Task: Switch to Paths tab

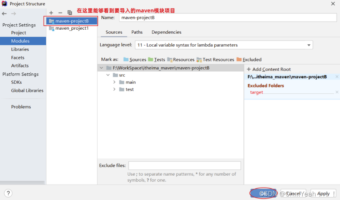Action: 137,32
